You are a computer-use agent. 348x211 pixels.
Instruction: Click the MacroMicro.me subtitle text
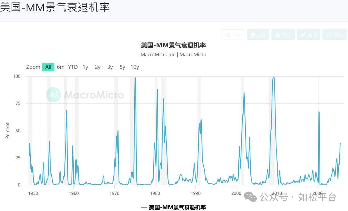(x=158, y=54)
